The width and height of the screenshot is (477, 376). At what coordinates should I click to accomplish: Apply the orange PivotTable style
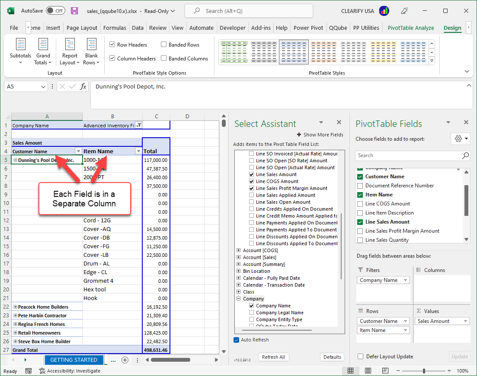(x=323, y=52)
